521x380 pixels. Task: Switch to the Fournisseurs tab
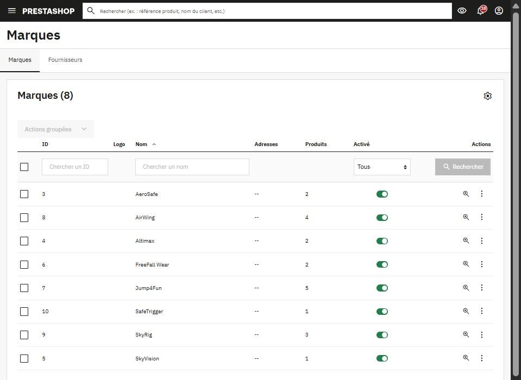point(65,60)
